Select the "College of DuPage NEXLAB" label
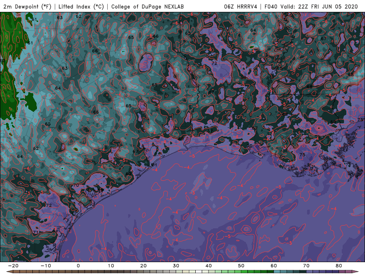Image resolution: width=365 pixels, height=274 pixels. pos(147,7)
